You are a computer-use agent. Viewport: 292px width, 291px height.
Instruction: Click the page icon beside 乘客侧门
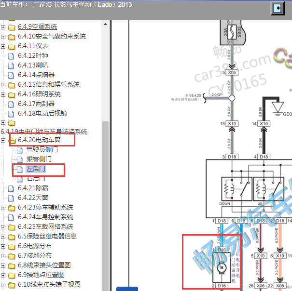(20, 160)
